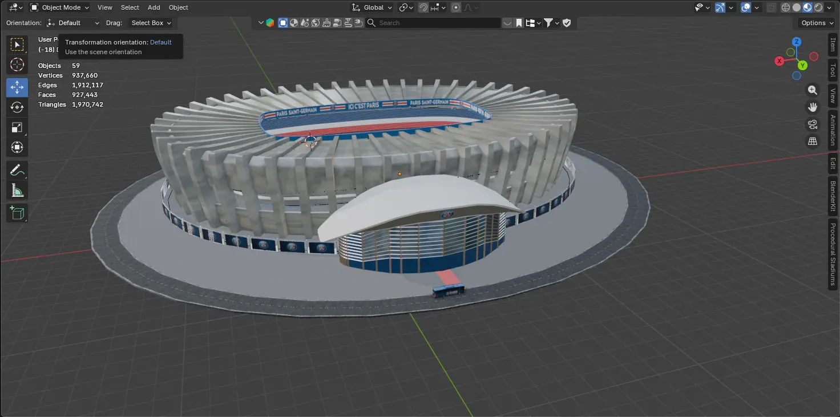Open the funnel filter options

click(x=550, y=23)
